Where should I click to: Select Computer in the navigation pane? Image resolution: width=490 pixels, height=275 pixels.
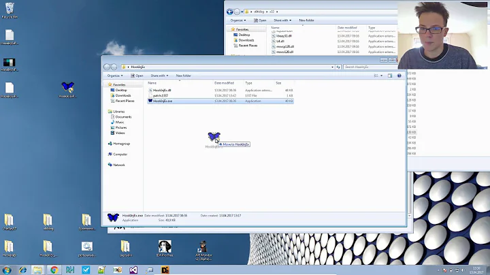[120, 155]
